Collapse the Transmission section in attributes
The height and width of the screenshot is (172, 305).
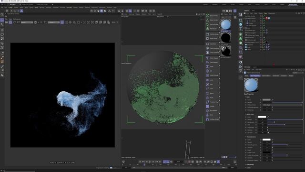coord(246,137)
